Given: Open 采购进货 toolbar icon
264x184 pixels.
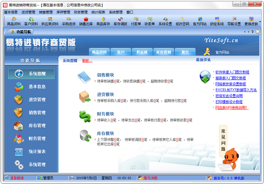Looking at the screenshot, I should click(69, 22).
